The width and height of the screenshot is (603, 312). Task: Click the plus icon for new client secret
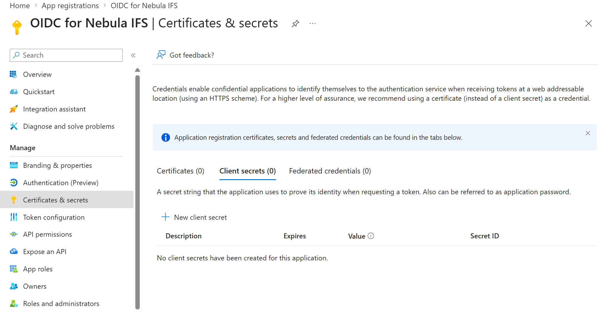165,217
